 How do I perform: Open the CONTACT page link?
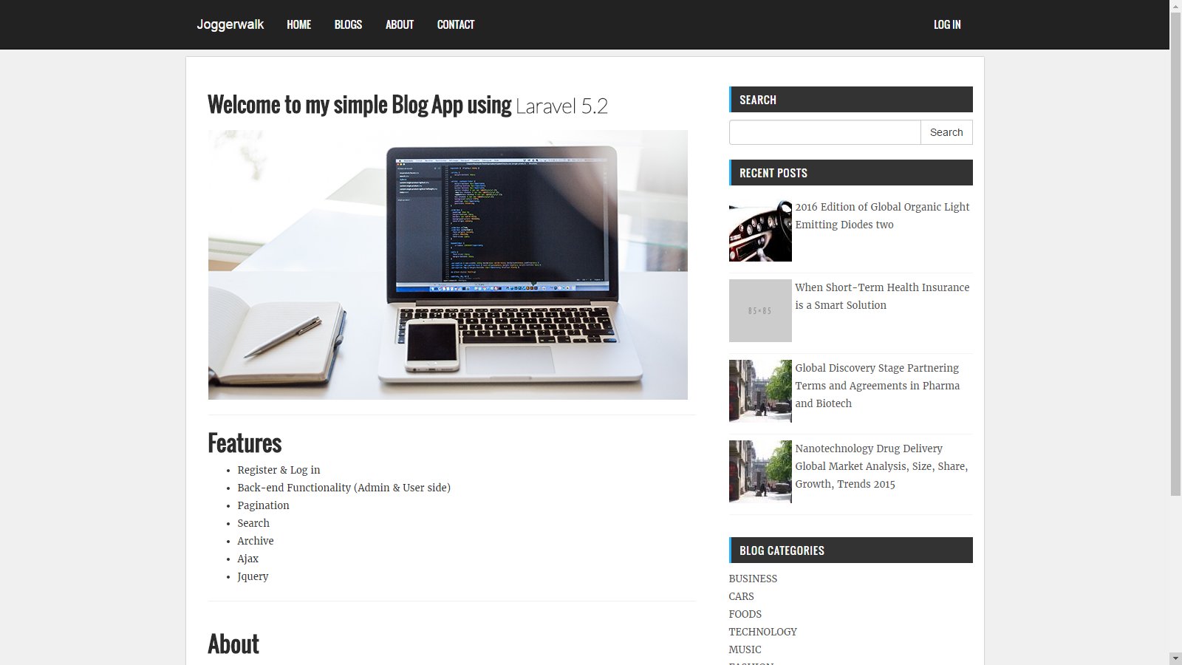[456, 24]
